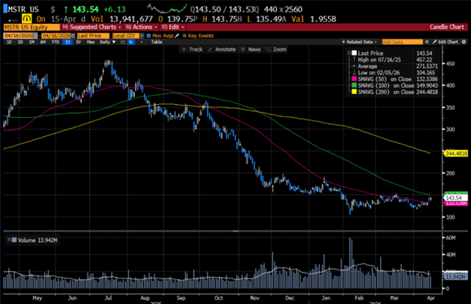
Task: Click white Last Price color swatch
Action: [x=354, y=53]
